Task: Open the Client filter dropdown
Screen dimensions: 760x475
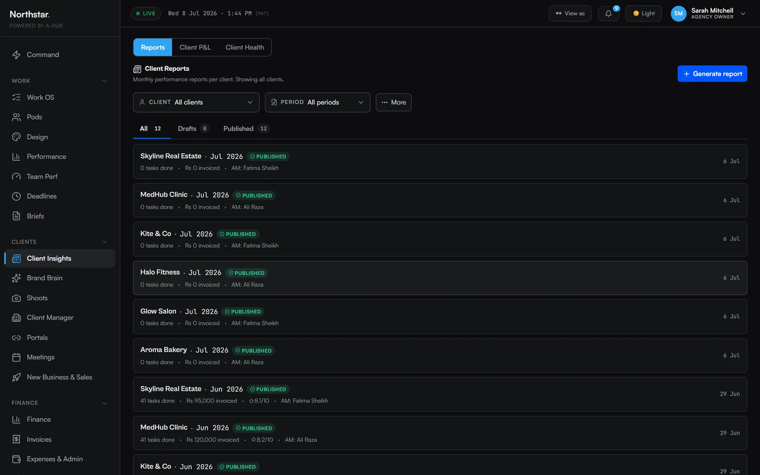Action: 196,103
